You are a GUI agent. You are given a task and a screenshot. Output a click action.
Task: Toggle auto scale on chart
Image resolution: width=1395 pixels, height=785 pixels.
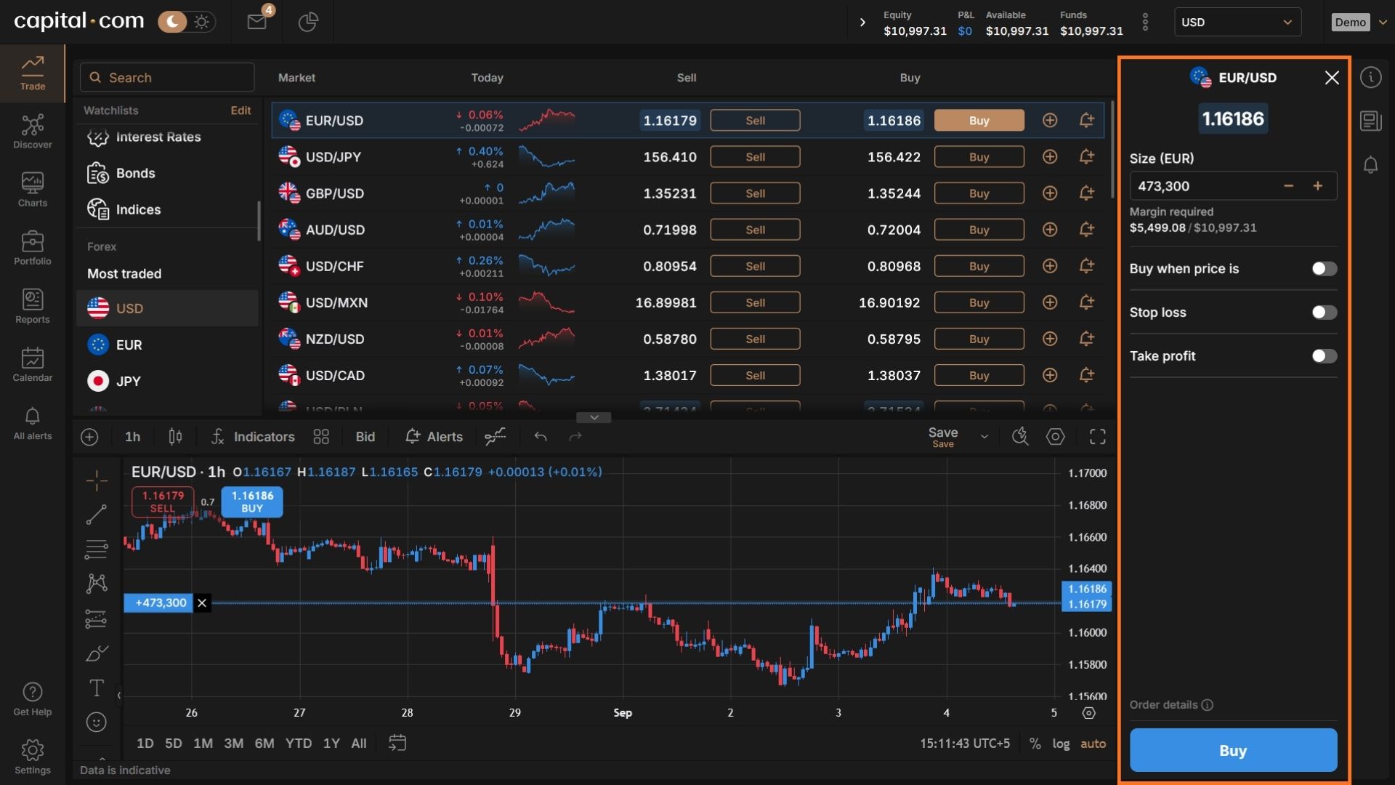1093,744
